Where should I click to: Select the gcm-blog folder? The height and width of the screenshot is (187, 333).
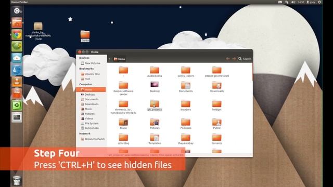pos(123,139)
